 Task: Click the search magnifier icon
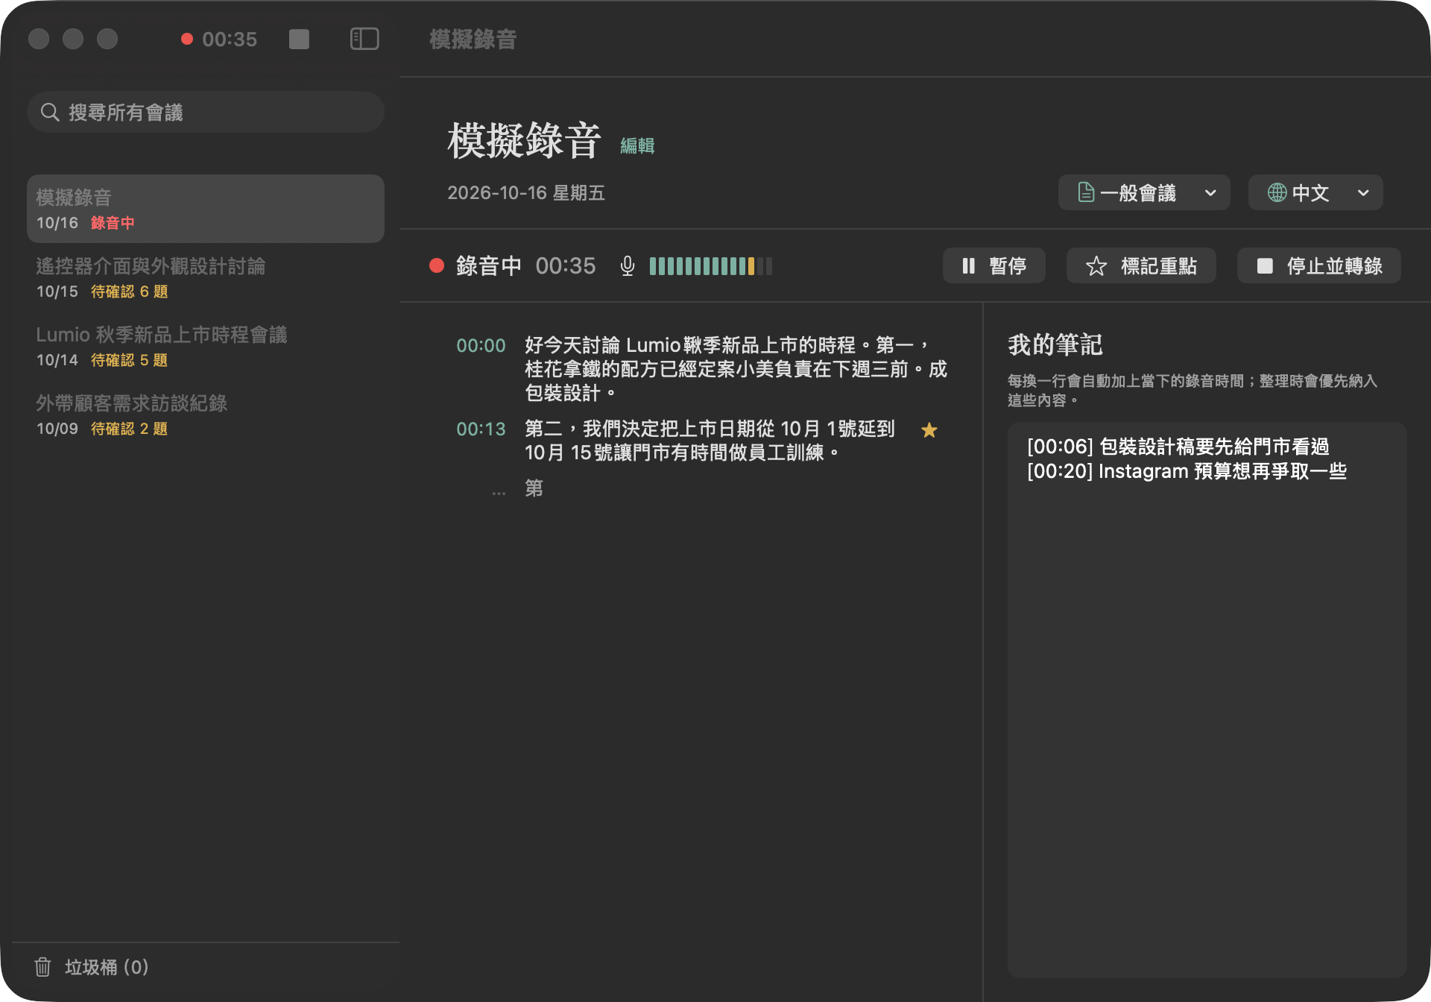(x=50, y=112)
